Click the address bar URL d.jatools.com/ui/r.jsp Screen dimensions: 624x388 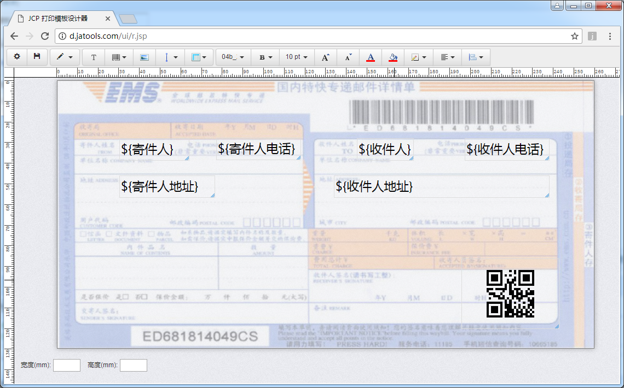(108, 36)
